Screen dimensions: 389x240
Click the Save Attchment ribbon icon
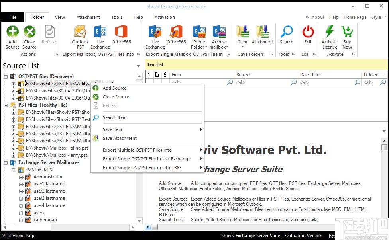(262, 32)
